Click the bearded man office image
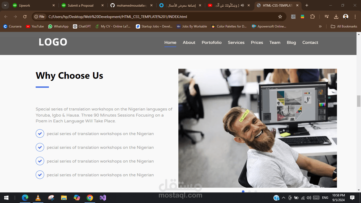 (x=258, y=128)
